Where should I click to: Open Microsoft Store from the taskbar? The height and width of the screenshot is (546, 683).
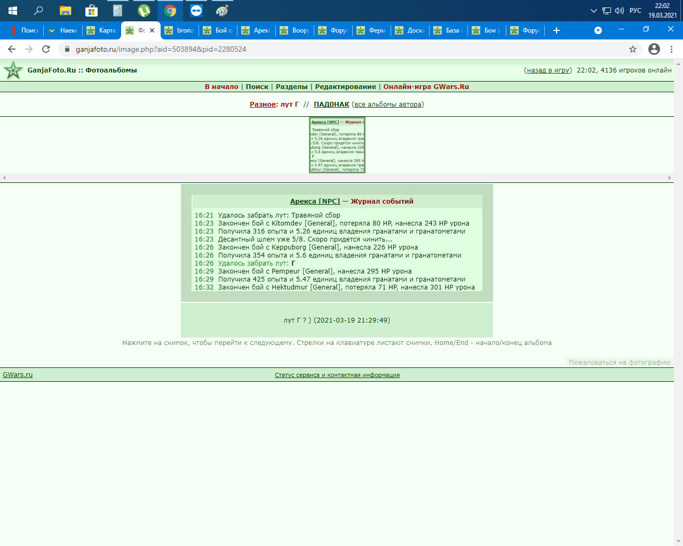click(x=91, y=11)
